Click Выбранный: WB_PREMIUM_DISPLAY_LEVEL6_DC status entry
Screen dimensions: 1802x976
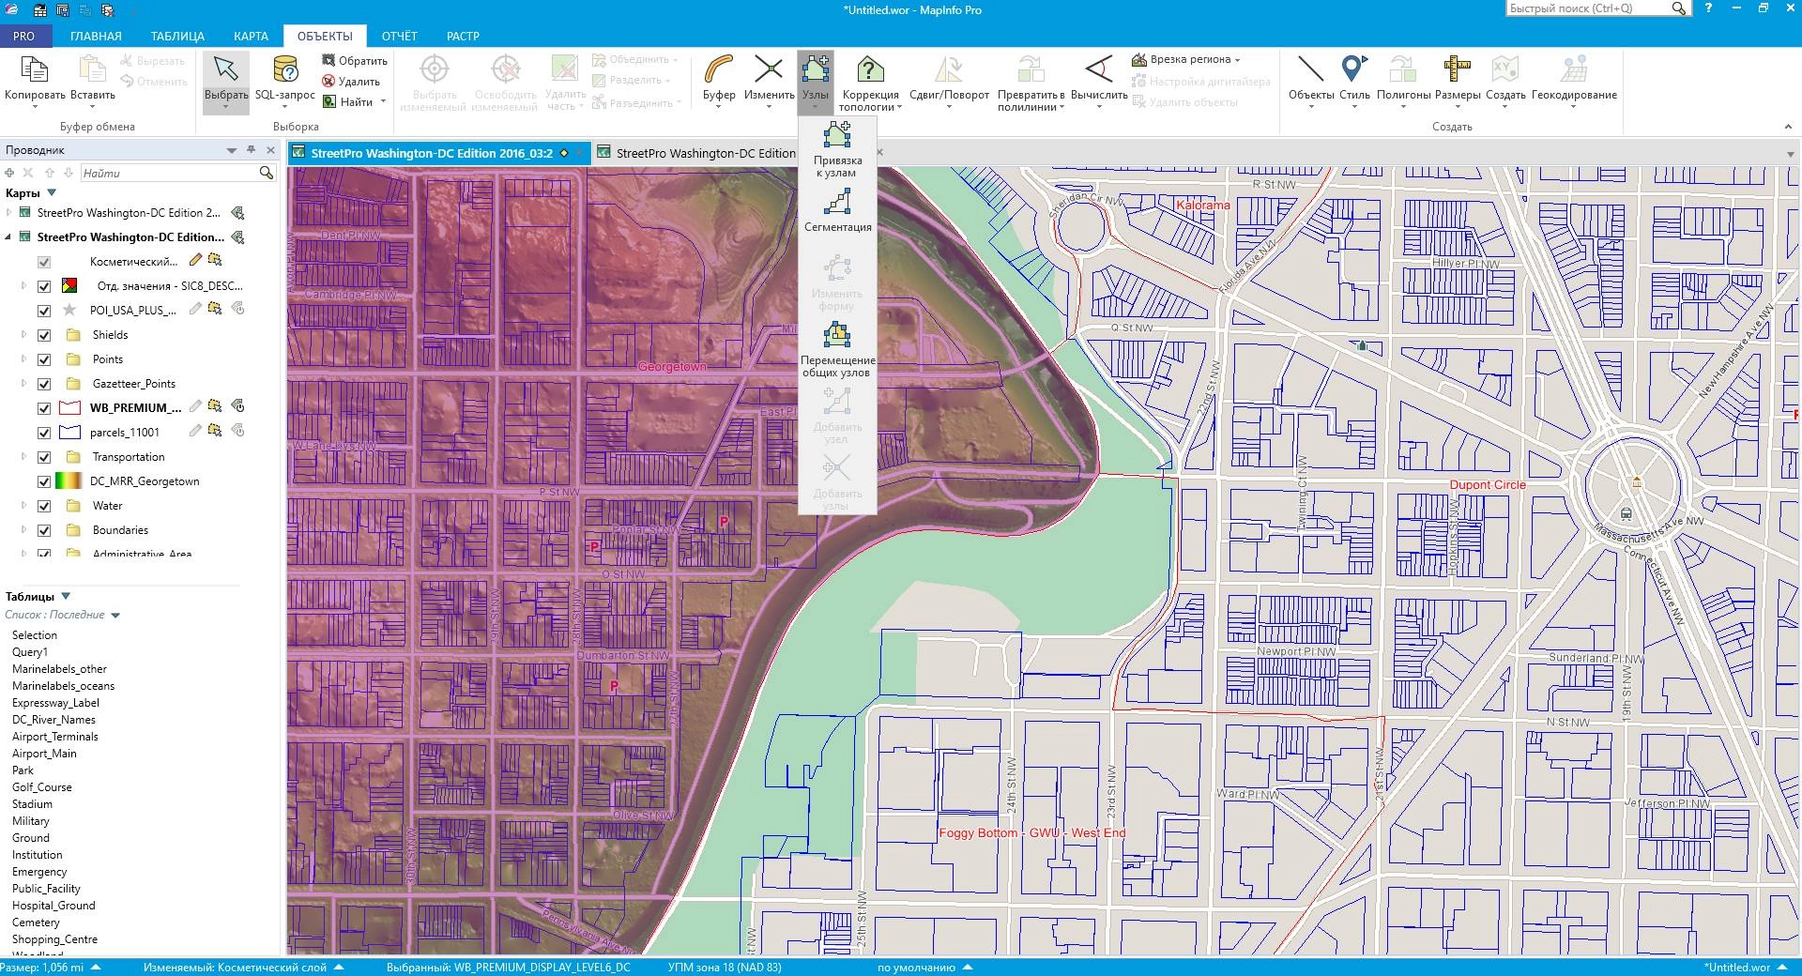(x=508, y=967)
